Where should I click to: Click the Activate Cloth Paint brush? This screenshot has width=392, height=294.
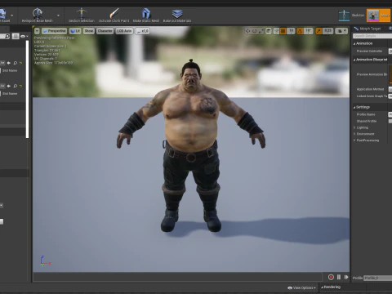(114, 13)
